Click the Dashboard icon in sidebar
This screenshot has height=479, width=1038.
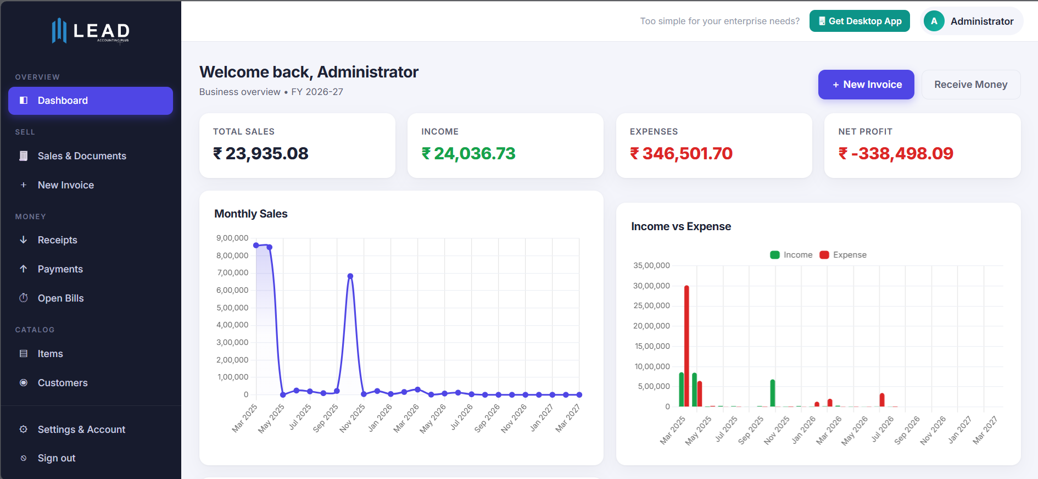24,101
